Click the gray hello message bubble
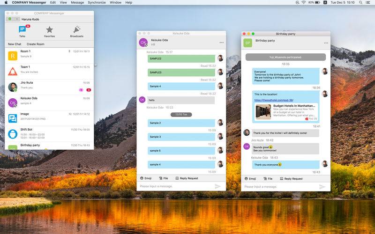The height and width of the screenshot is (234, 375). (181, 100)
